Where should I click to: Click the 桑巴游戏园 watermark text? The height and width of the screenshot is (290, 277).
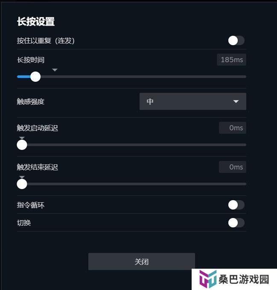pyautogui.click(x=244, y=279)
